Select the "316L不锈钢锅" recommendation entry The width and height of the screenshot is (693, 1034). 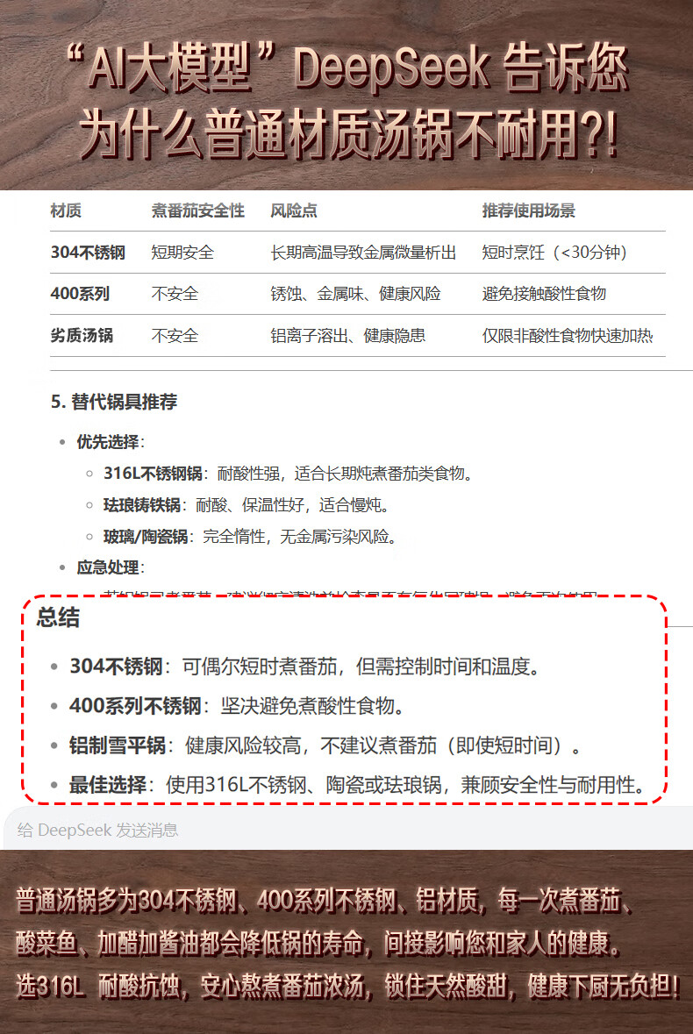[x=153, y=474]
